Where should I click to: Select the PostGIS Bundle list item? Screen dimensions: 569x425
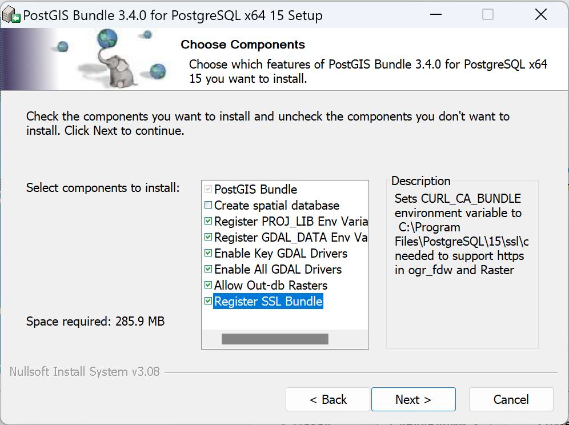tap(255, 189)
